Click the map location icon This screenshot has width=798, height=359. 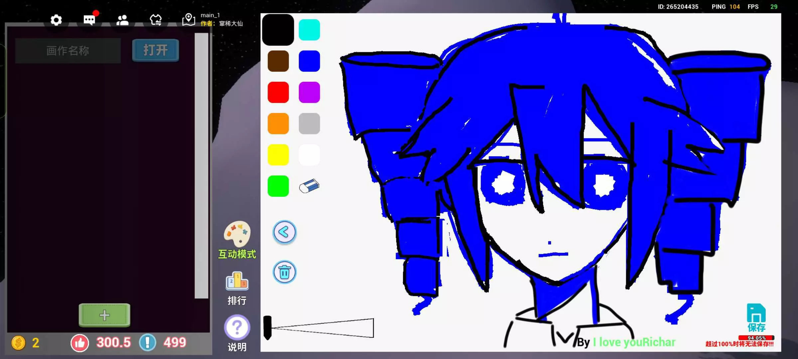(189, 20)
